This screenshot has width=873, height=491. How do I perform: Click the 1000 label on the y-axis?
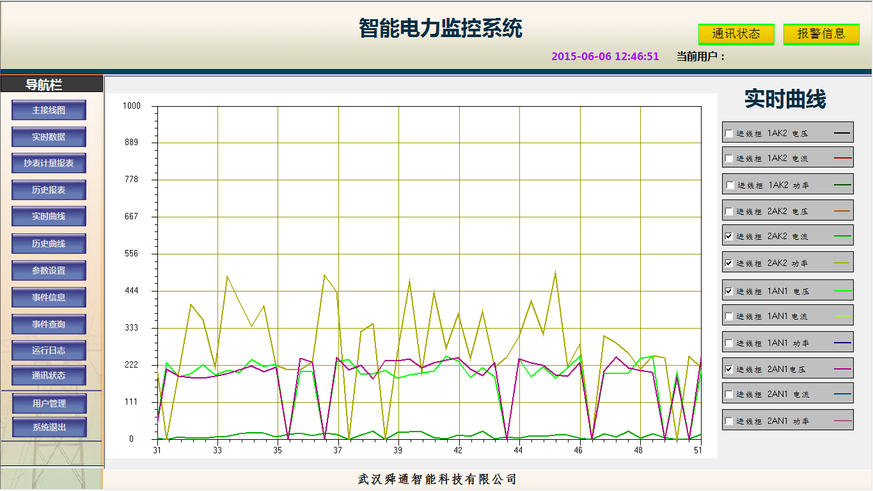tap(132, 105)
